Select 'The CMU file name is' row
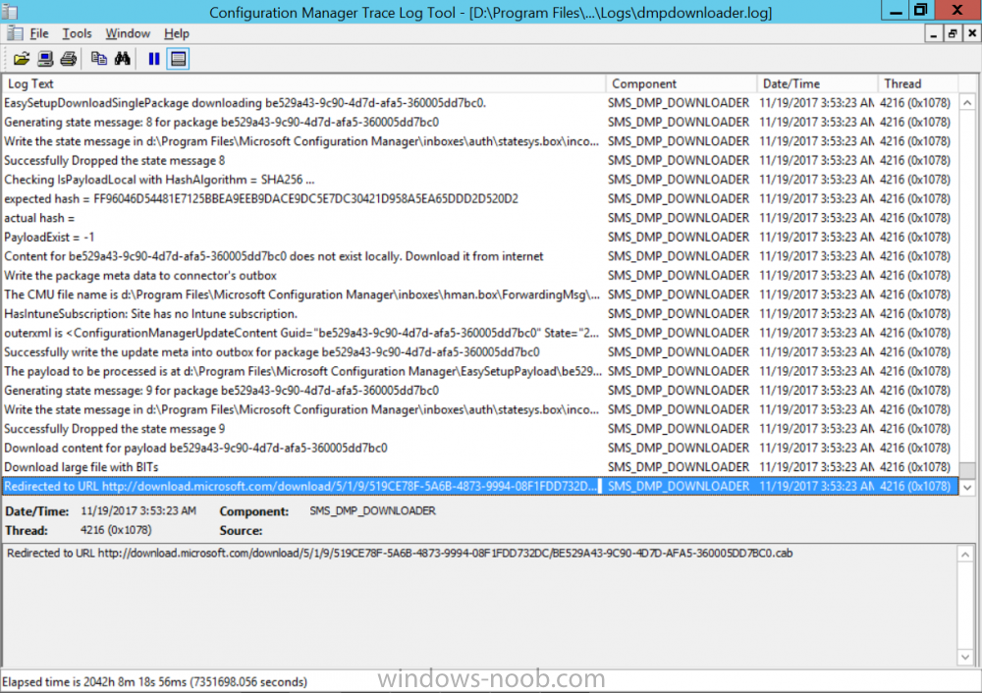The image size is (982, 693). click(480, 294)
